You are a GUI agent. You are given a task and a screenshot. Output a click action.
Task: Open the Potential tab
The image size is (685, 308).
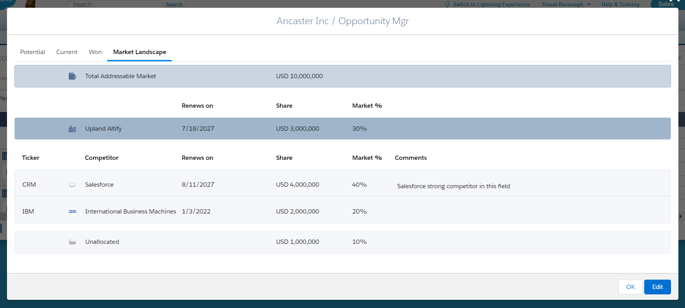click(33, 52)
